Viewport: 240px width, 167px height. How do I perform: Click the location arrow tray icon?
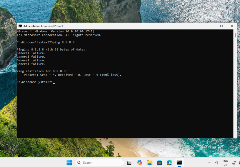[217, 163]
